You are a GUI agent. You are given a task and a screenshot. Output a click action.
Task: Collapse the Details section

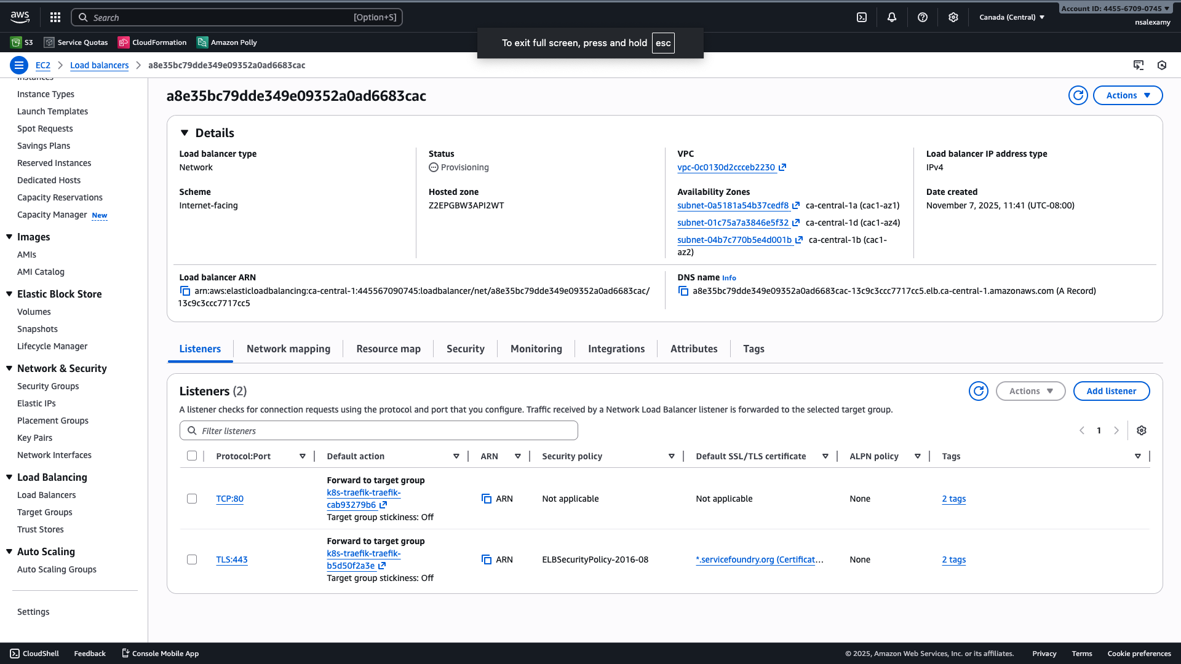(185, 132)
